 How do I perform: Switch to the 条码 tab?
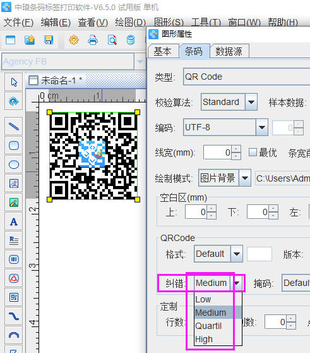(194, 51)
